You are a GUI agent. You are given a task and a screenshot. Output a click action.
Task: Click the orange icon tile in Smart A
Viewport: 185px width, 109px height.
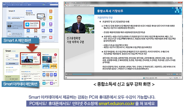51,11
